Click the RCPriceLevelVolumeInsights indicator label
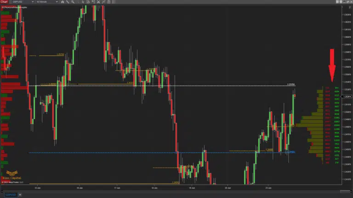Screen dimensions: 353x198 (x=14, y=7)
